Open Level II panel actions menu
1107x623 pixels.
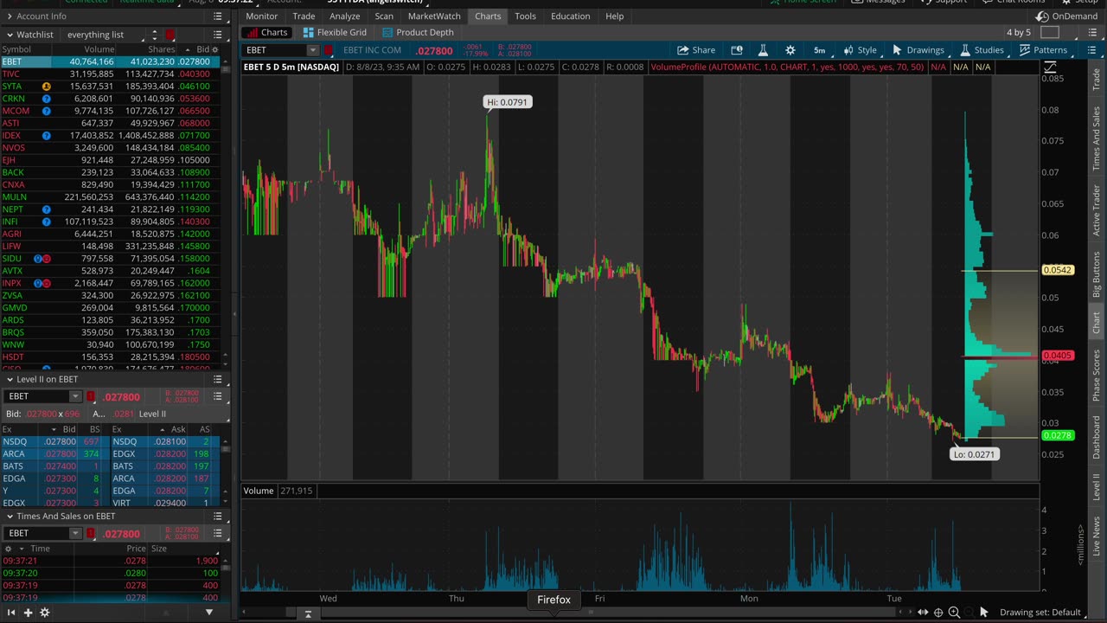(218, 379)
